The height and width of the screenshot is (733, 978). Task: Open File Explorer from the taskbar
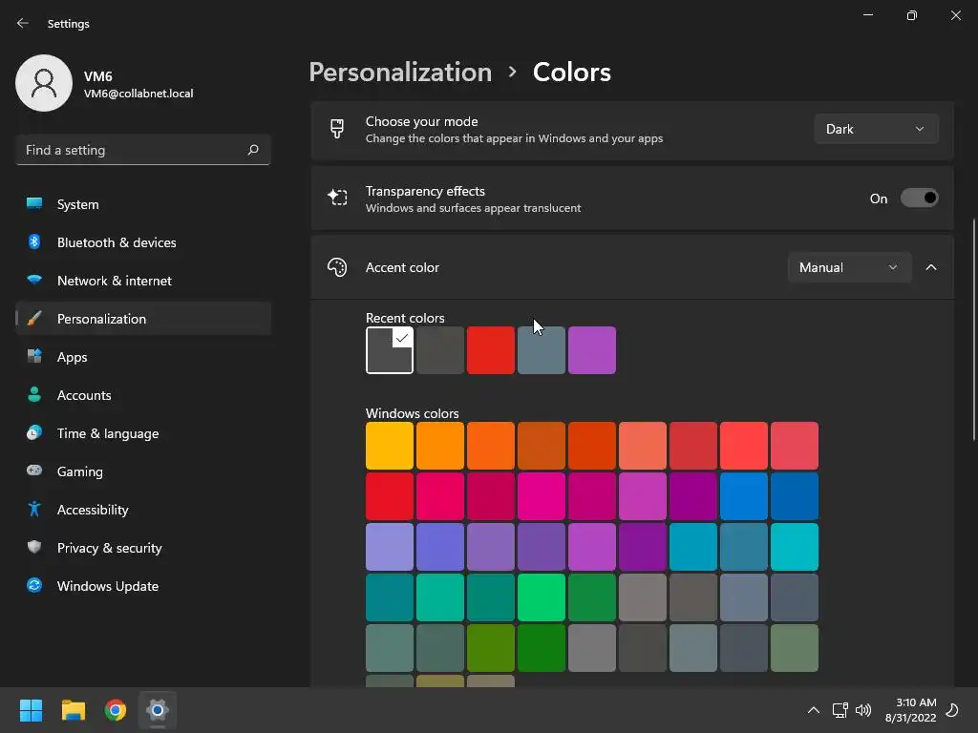(x=74, y=710)
